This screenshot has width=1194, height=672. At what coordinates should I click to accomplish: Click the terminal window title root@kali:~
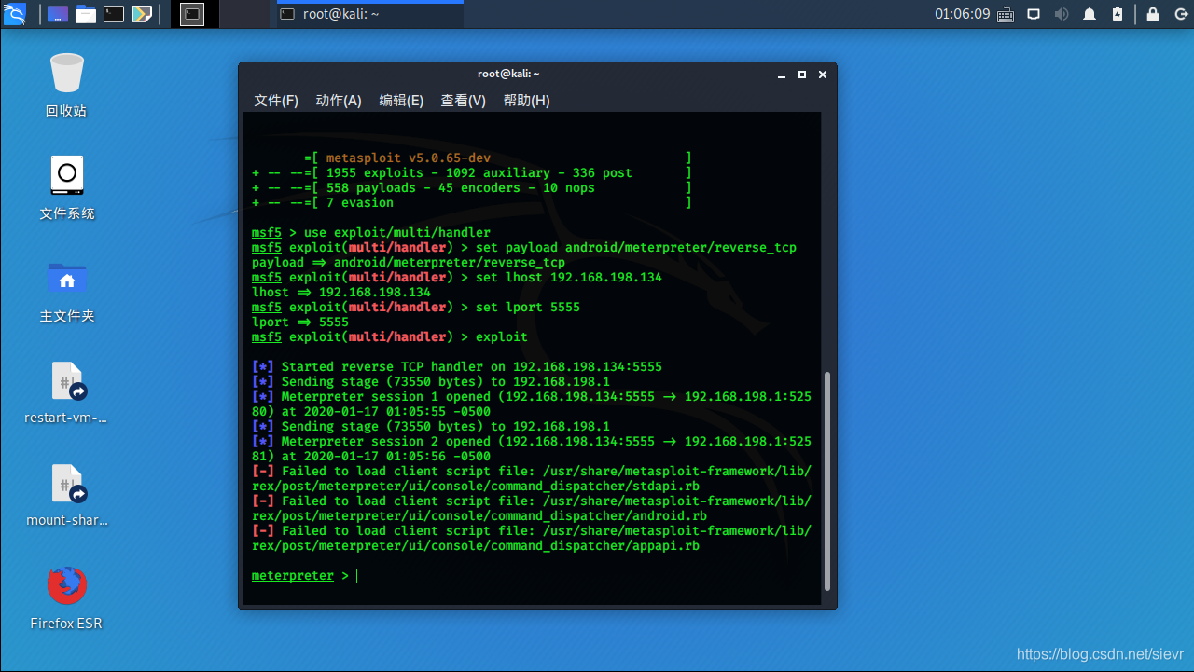point(508,74)
